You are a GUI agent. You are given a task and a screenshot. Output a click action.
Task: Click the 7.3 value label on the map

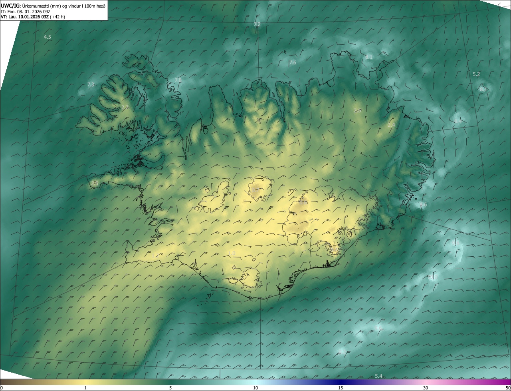tap(91, 84)
